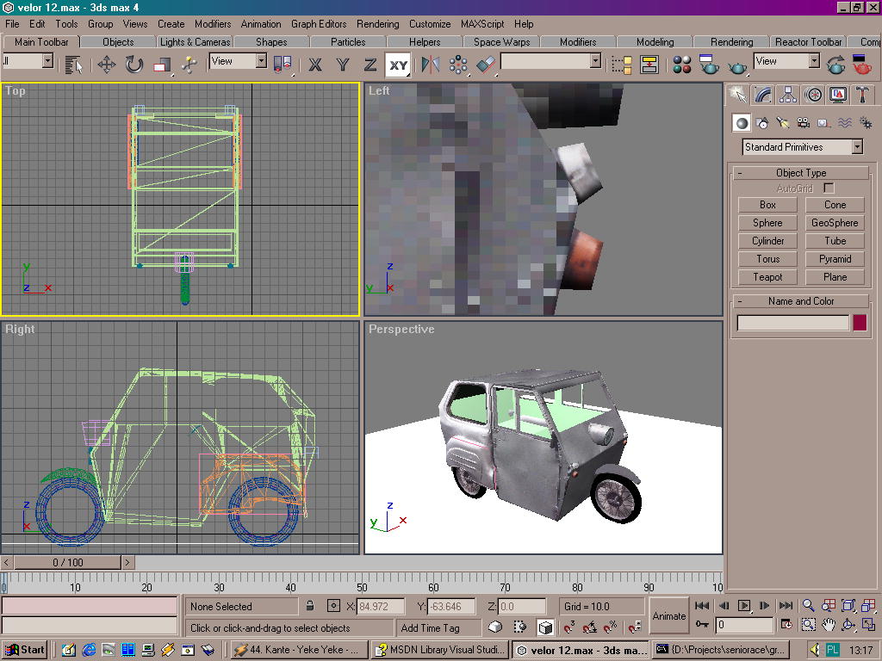
Task: Collapse the Object Type rollout
Action: 800,173
